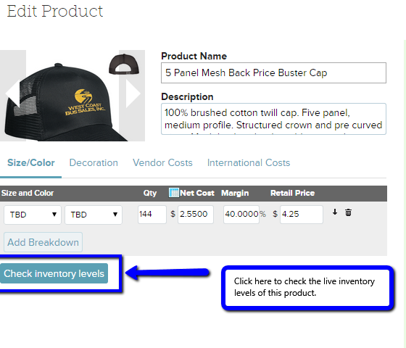The width and height of the screenshot is (406, 348).
Task: Click the Retail Price field 4.25
Action: (302, 215)
